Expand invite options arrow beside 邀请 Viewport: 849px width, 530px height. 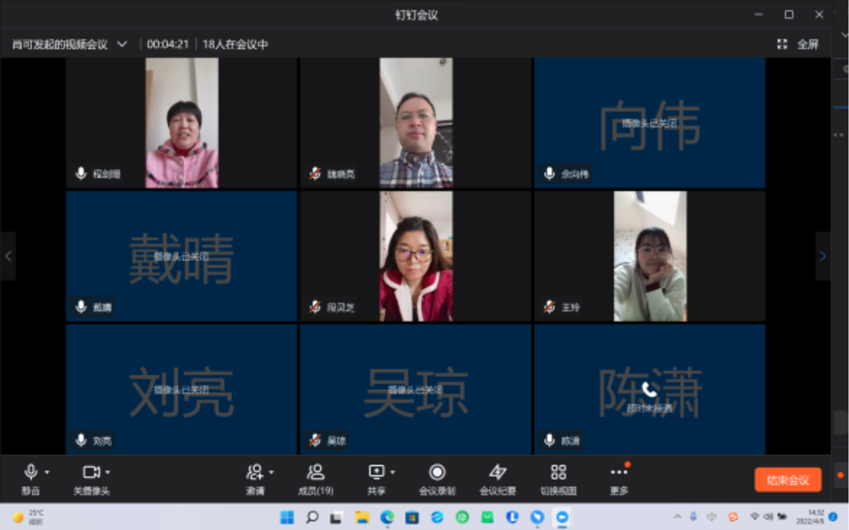[x=271, y=472]
